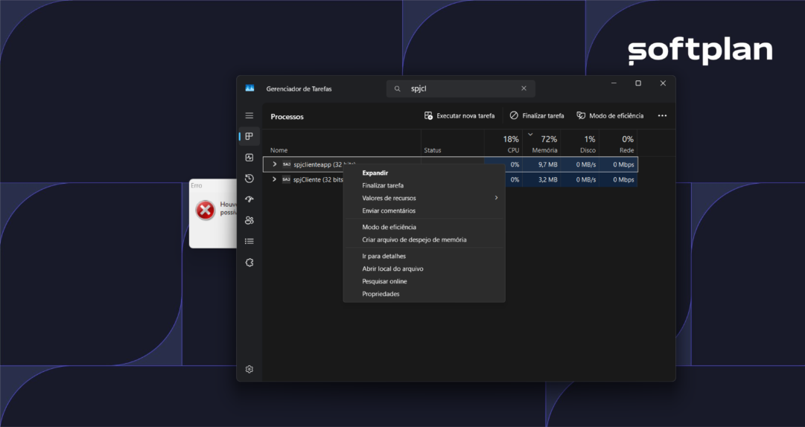Open Startup apps in sidebar
Screen dimensions: 805x427
point(249,199)
